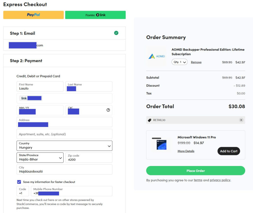Click the Microsoft Windows 11 Pro title
The image size is (253, 213).
(x=197, y=137)
